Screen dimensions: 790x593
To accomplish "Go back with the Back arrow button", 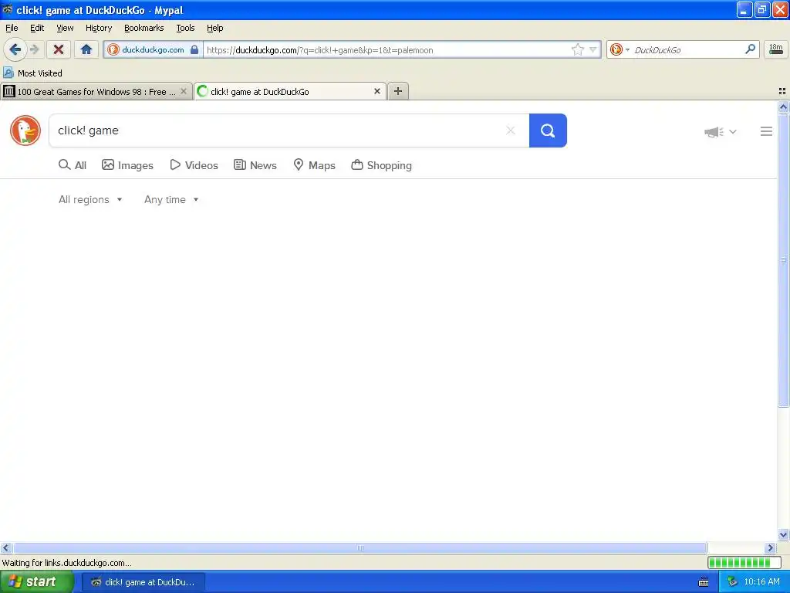I will (x=15, y=49).
